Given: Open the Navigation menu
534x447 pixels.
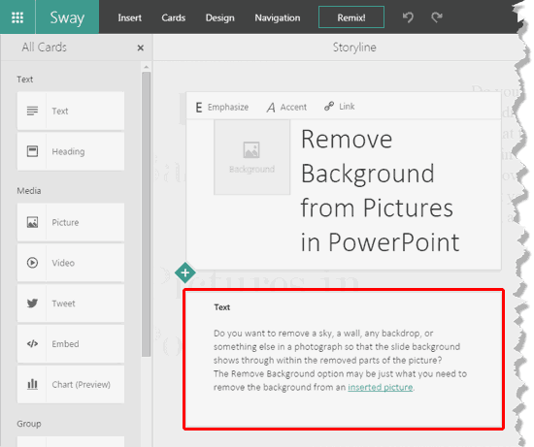Looking at the screenshot, I should click(x=278, y=17).
